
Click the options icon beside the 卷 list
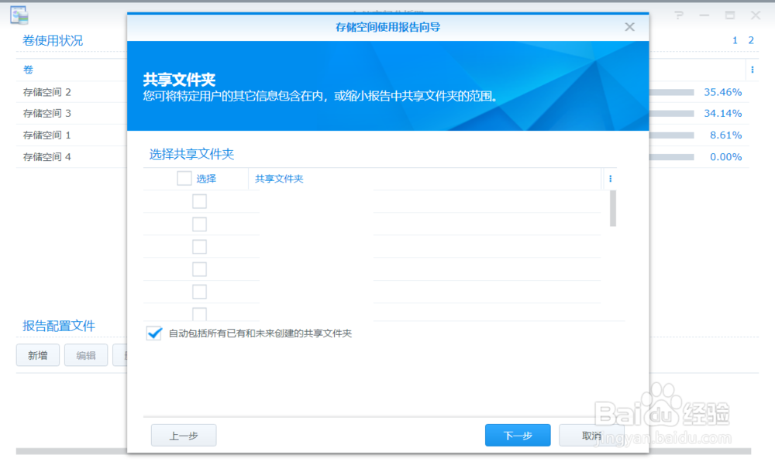753,70
